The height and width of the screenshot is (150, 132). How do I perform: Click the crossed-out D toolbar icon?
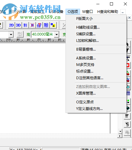coord(32,25)
